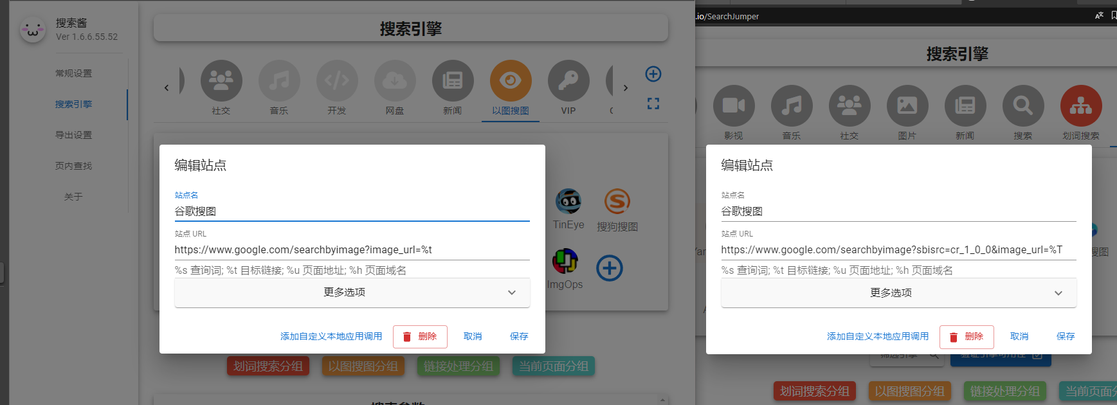Open 导出设置 in the sidebar

pyautogui.click(x=73, y=135)
